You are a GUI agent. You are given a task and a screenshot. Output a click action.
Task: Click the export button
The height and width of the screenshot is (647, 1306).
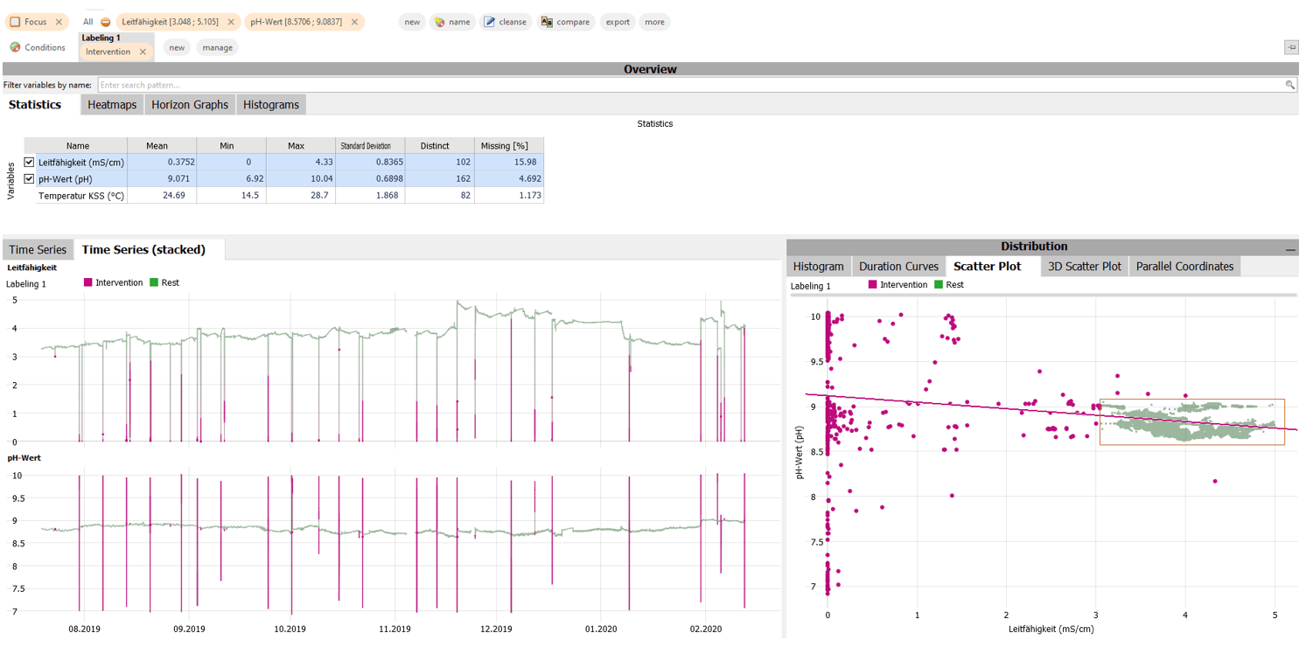[618, 22]
